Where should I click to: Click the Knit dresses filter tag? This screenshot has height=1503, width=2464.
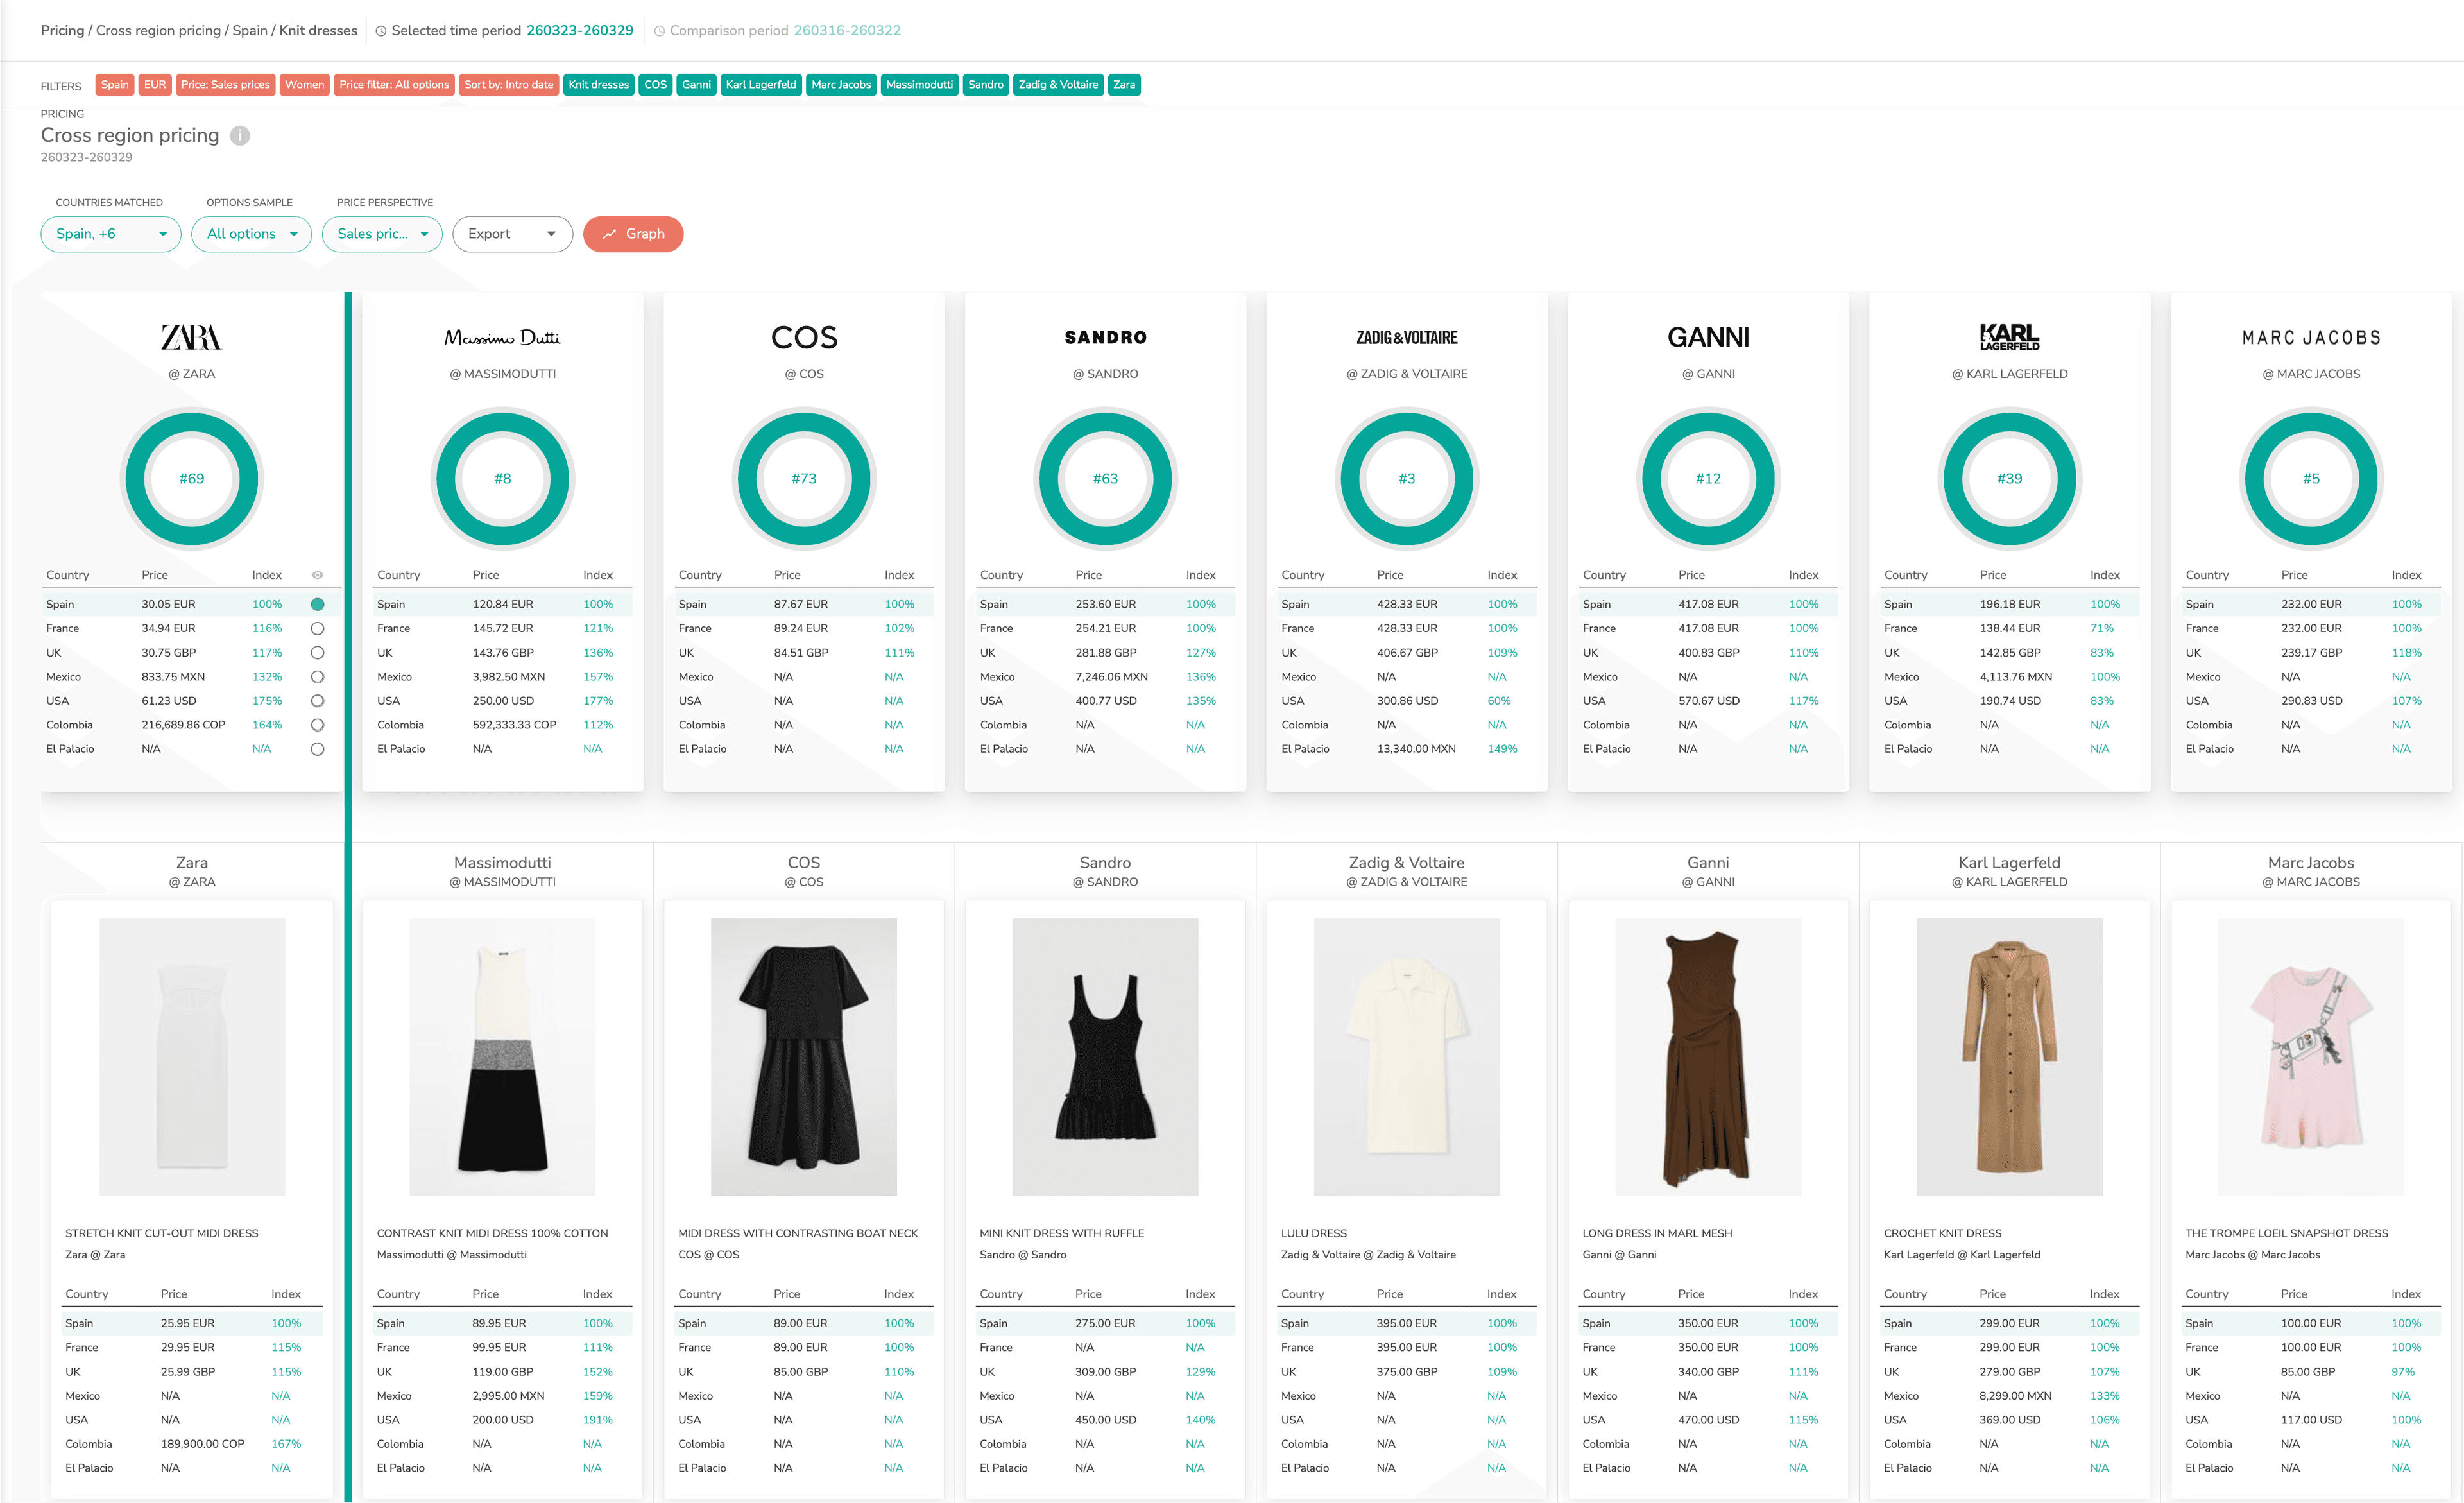(598, 85)
